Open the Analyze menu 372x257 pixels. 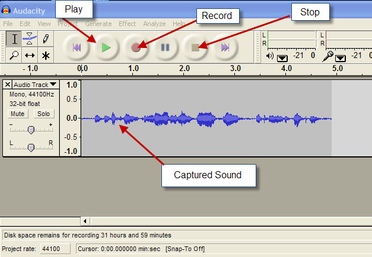pyautogui.click(x=154, y=24)
